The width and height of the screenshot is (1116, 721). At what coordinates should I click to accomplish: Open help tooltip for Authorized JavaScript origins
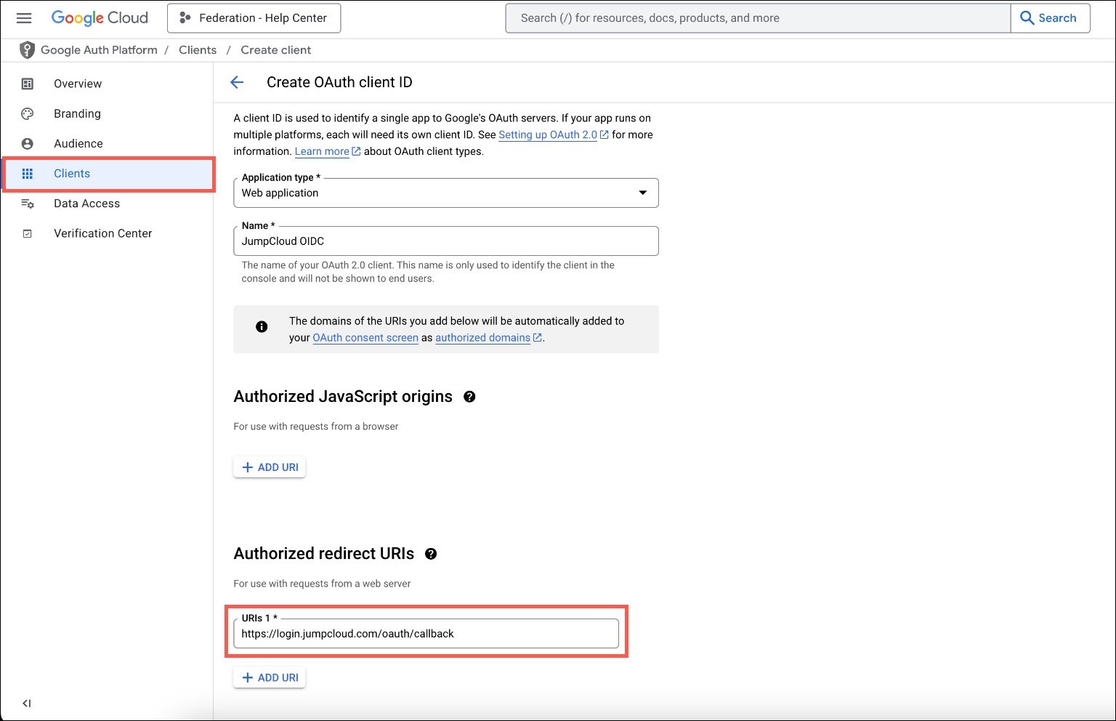pos(469,396)
